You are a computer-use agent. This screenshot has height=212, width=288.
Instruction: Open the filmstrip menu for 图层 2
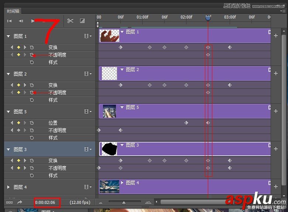[x=88, y=74]
